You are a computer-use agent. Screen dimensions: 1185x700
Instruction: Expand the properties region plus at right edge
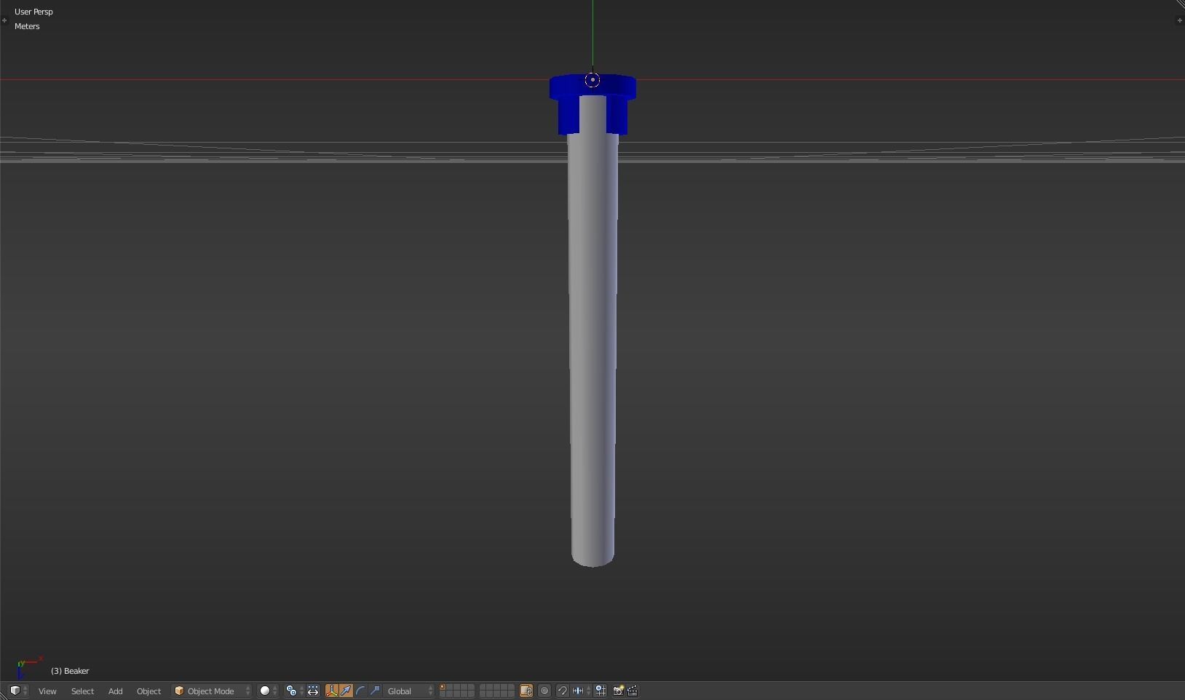[1179, 20]
